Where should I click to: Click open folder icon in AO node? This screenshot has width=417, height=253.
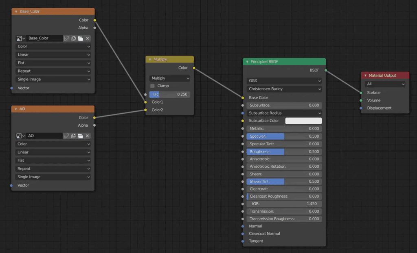pos(80,136)
